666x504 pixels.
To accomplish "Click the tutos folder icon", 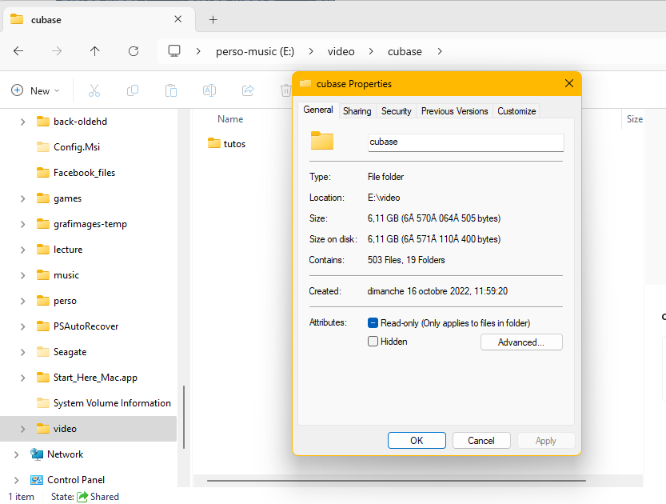I will 214,143.
